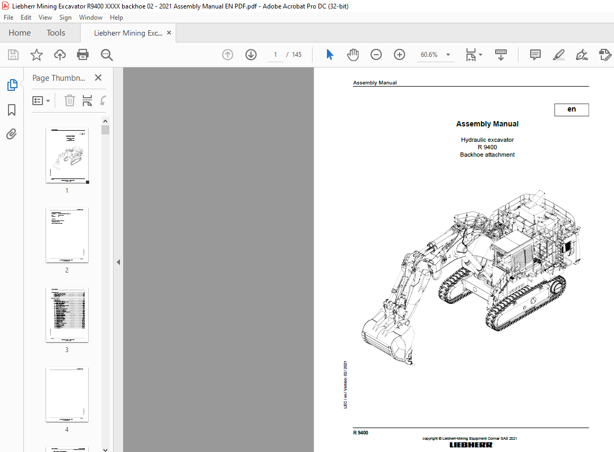Click 'Backhoe attachment' text on page

click(x=487, y=155)
